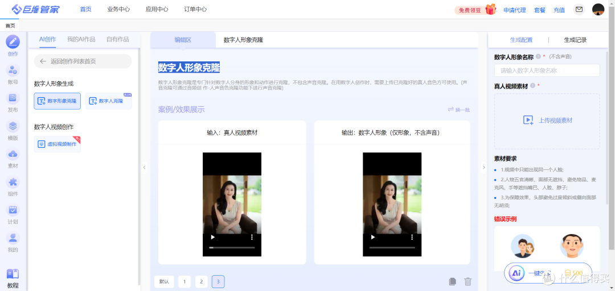Viewport: 615px width, 291px height.
Task: Click the help icon beside 真人视频素材
Action: pyautogui.click(x=533, y=85)
